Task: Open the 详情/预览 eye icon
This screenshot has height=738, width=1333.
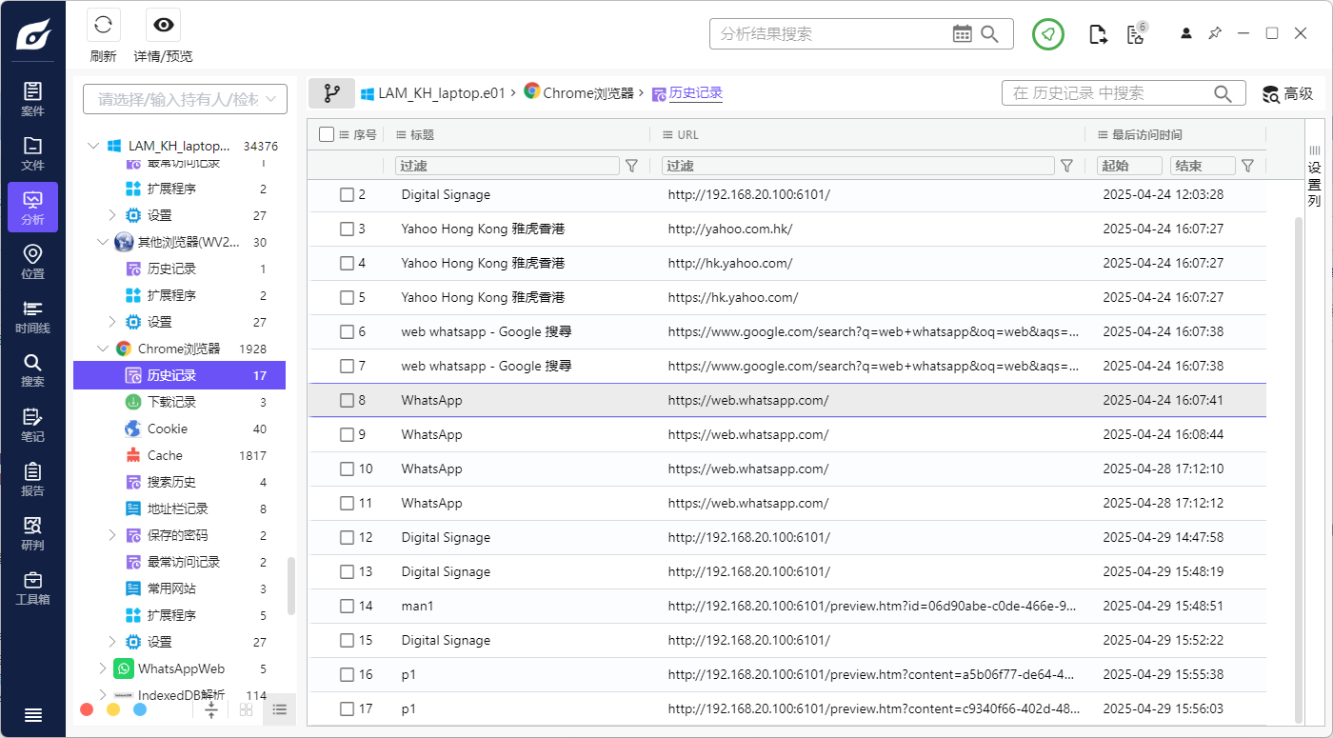Action: (x=163, y=26)
